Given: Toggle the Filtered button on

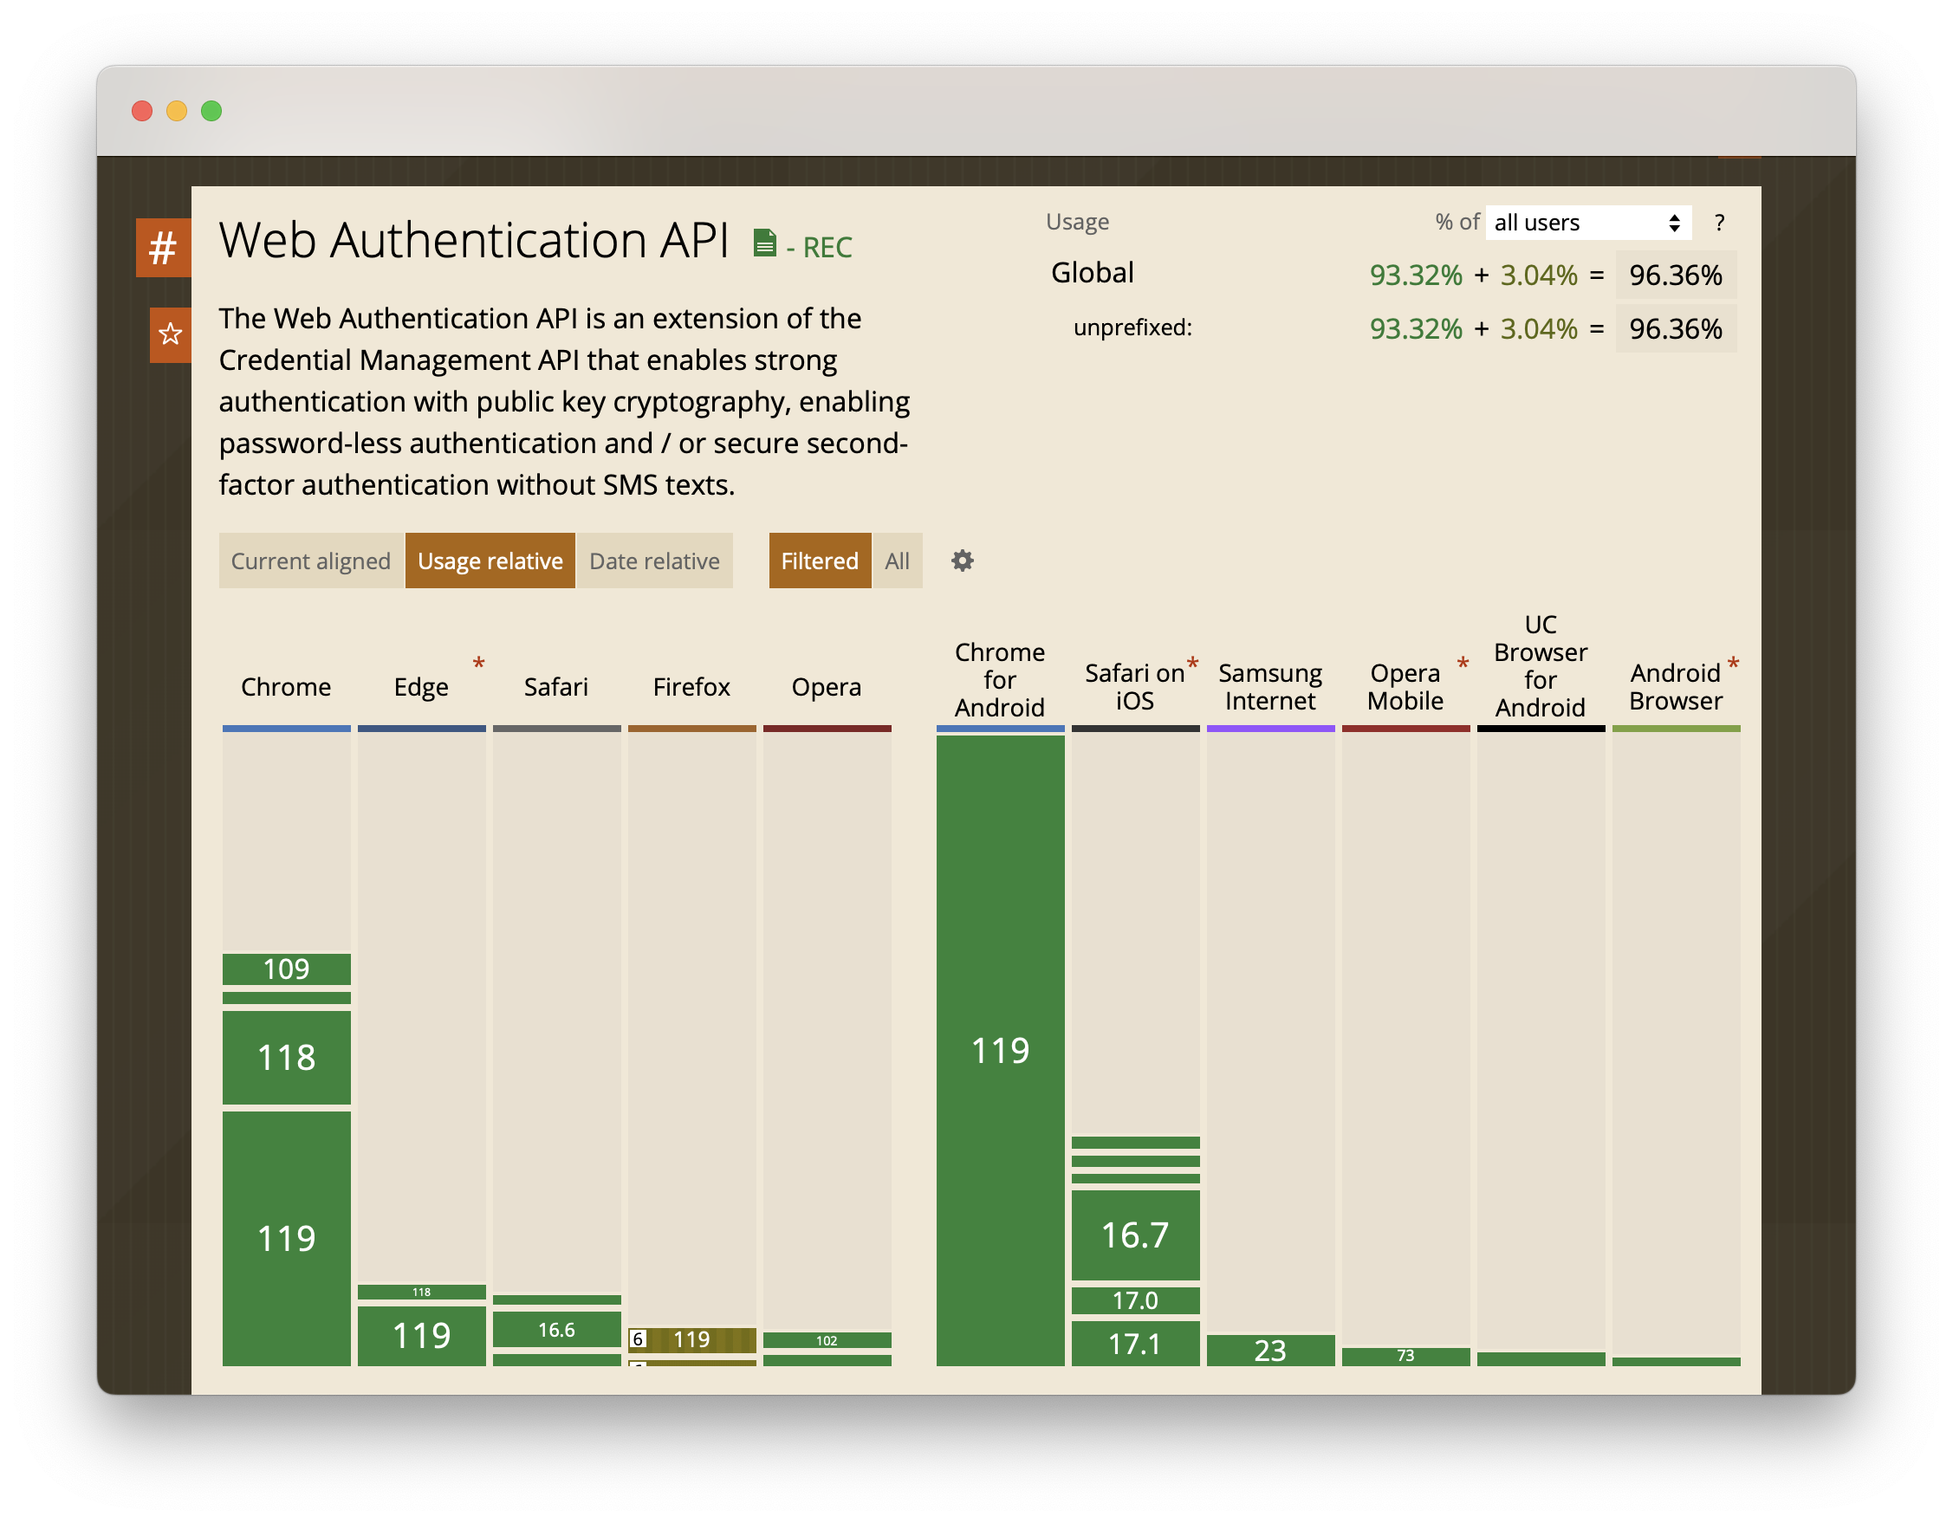Looking at the screenshot, I should click(x=820, y=560).
